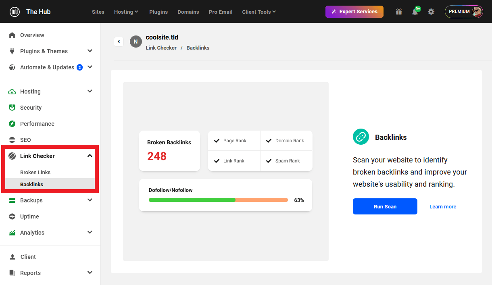Viewport: 492px width, 285px height.
Task: Click the Performance lightning icon
Action: click(x=12, y=124)
